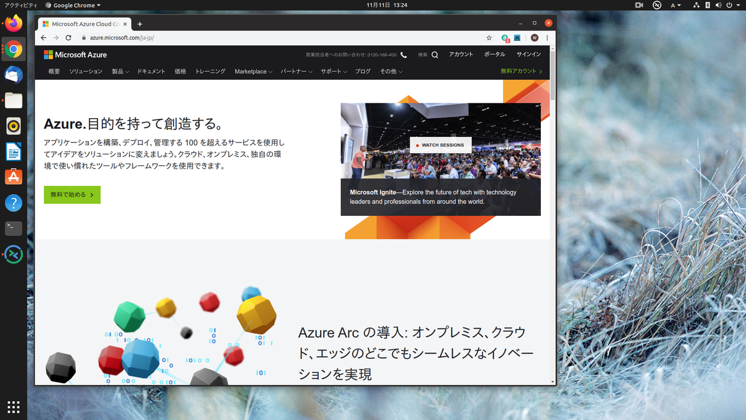Bookmark the page with the star icon
Viewport: 746px width, 420px height.
coord(489,37)
